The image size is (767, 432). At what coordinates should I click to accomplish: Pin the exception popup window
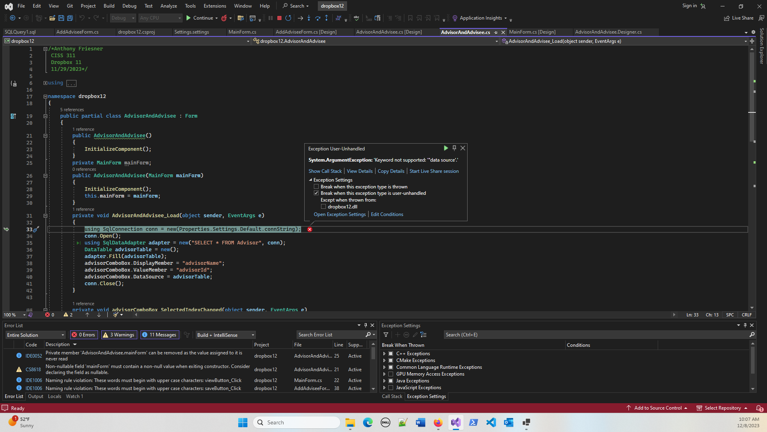pos(454,148)
